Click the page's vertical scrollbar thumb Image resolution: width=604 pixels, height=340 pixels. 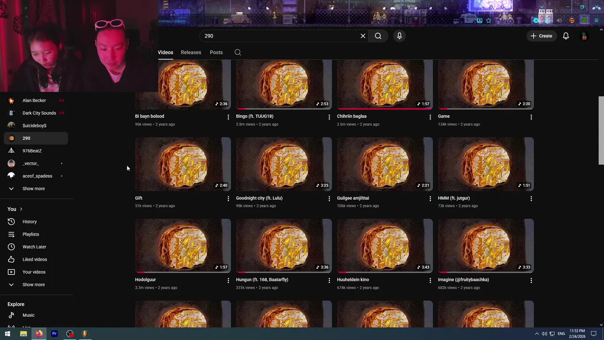coord(601,130)
